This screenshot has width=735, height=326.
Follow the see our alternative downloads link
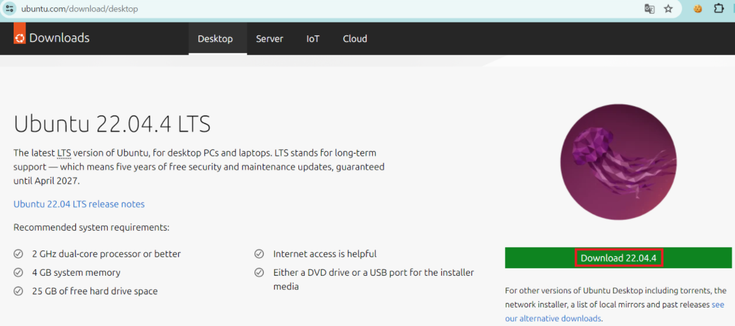tap(614, 312)
